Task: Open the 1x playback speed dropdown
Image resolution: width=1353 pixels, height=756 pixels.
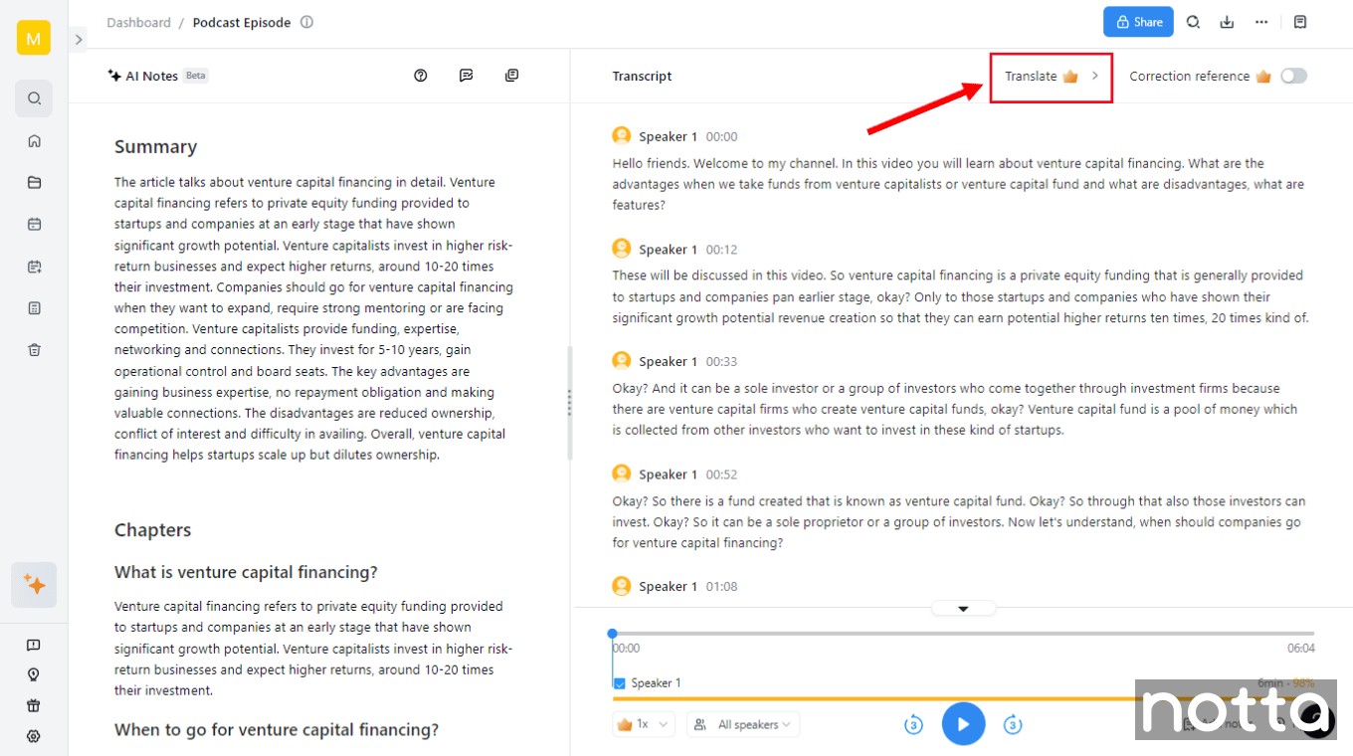Action: (x=643, y=724)
